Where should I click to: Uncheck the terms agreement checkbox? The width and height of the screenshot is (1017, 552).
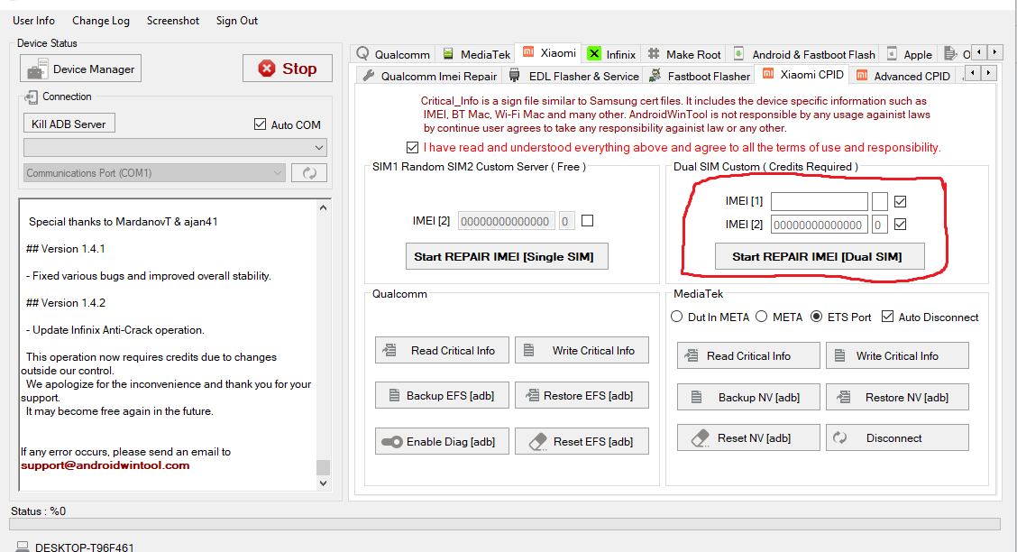coord(412,147)
